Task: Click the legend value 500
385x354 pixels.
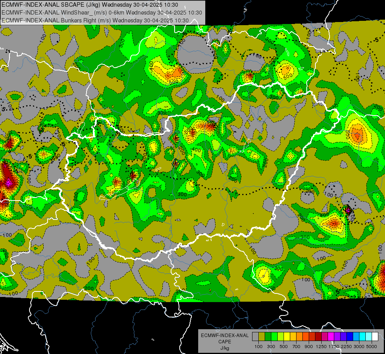Action: tap(284, 347)
